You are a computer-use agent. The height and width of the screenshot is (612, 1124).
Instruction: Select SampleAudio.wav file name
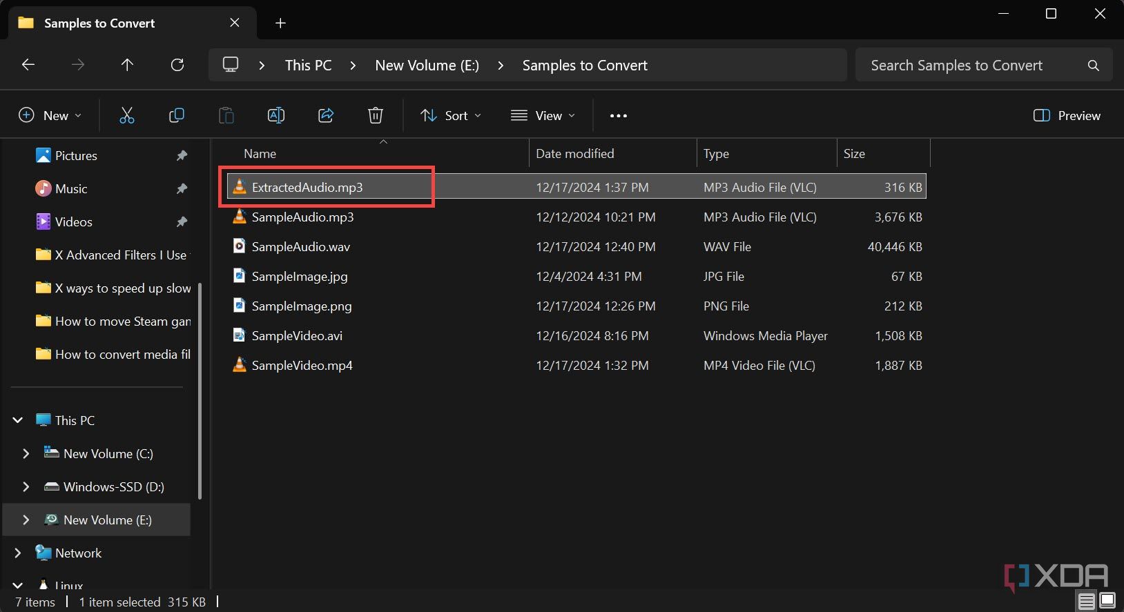(301, 246)
